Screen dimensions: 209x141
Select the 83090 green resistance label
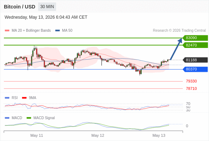[x=195, y=38]
